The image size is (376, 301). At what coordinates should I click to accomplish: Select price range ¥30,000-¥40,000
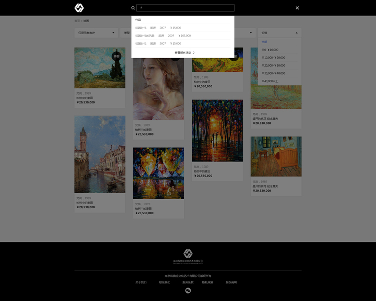point(273,73)
